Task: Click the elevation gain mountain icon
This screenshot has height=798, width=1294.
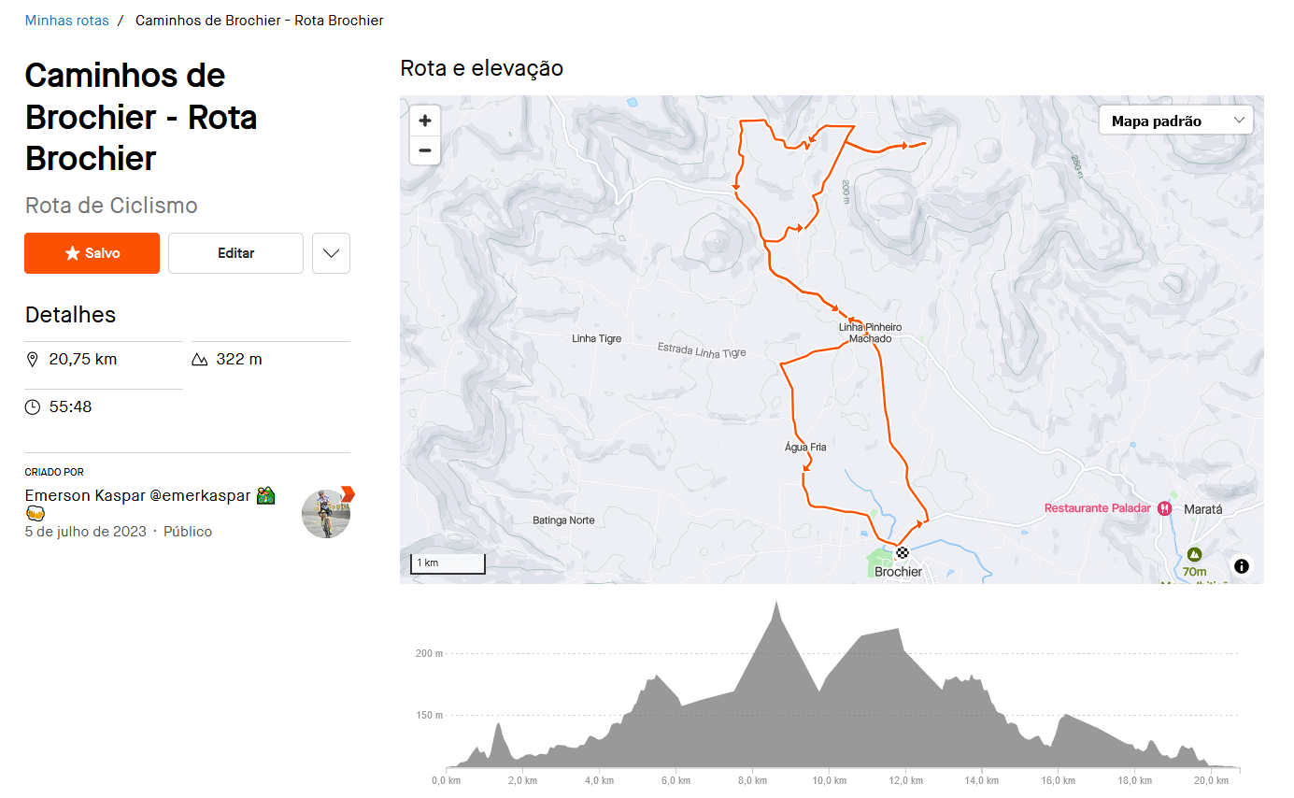Action: 199,360
